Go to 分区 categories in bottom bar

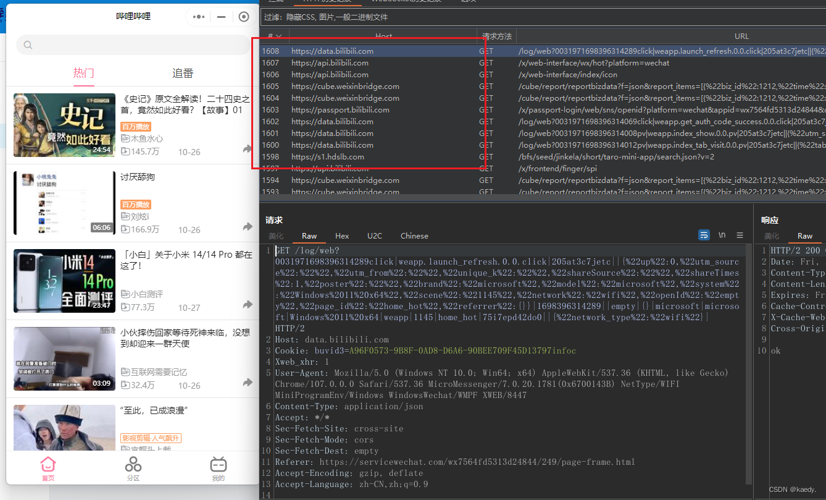click(x=133, y=468)
